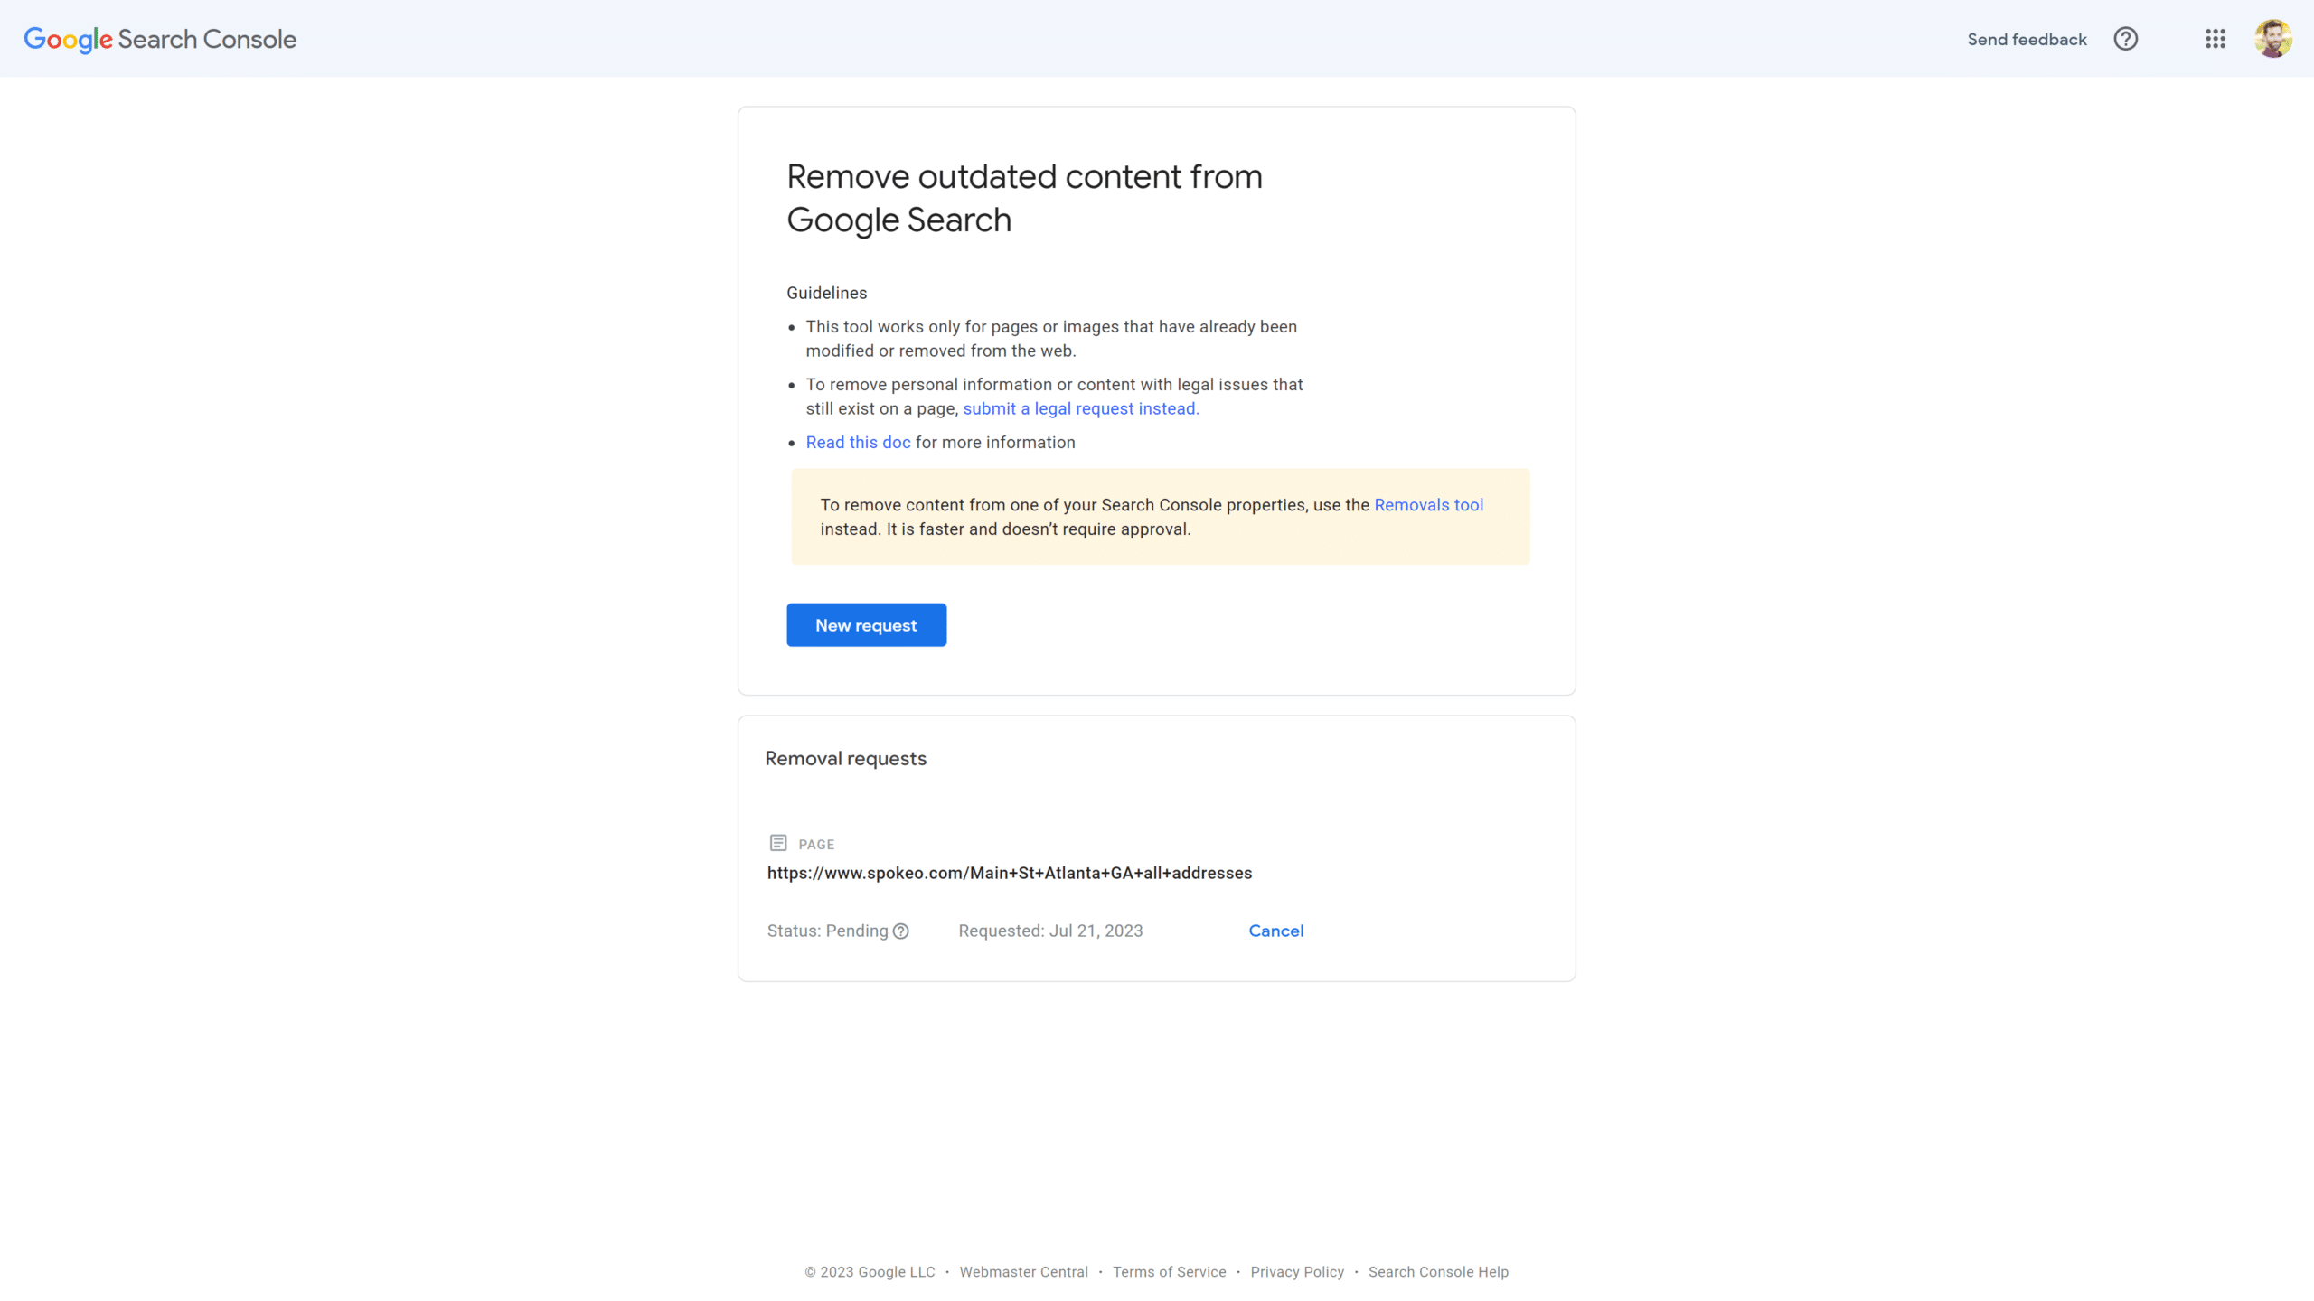Click the Requested Jul 21, 2023 date text

[x=1050, y=931]
